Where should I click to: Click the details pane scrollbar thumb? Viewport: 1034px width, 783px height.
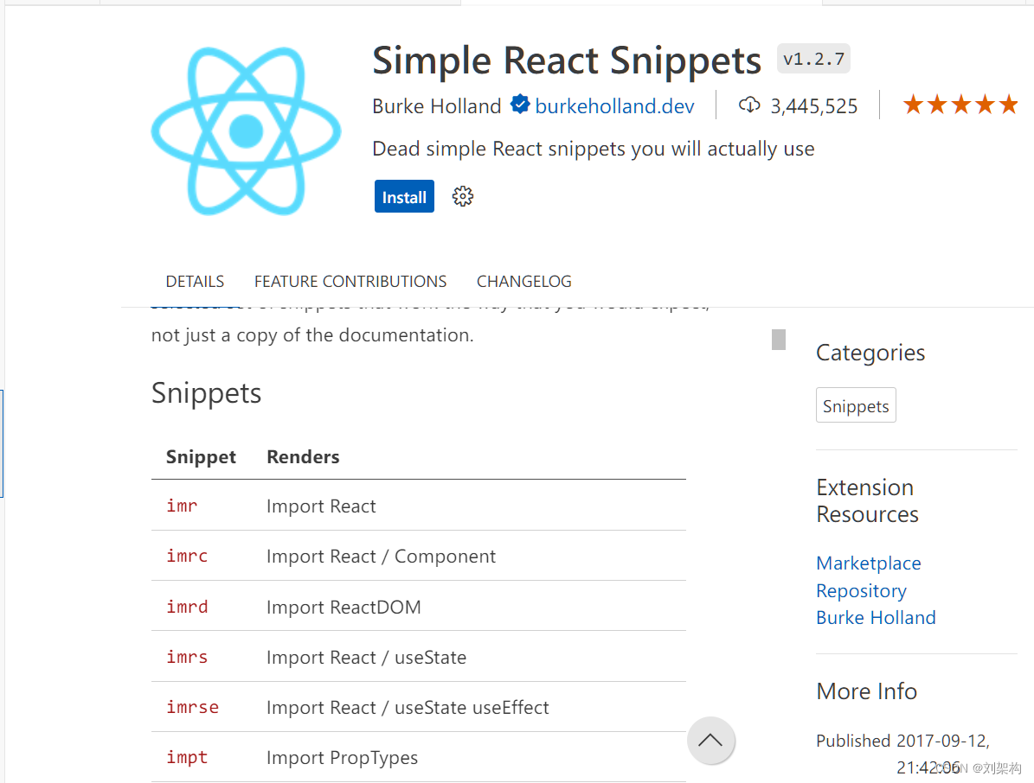click(779, 339)
